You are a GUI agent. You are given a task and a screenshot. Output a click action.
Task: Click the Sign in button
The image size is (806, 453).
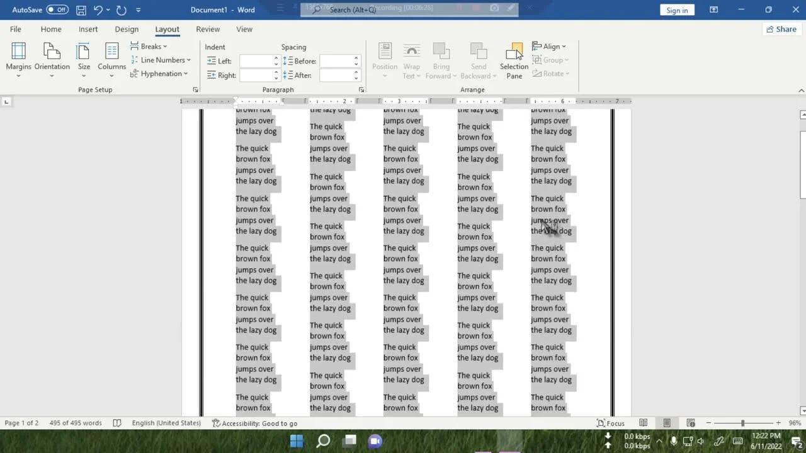pyautogui.click(x=677, y=10)
